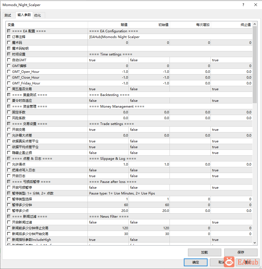
Task: Select 自动GMT value 'true' in 赋值 column
Action: (x=108, y=60)
